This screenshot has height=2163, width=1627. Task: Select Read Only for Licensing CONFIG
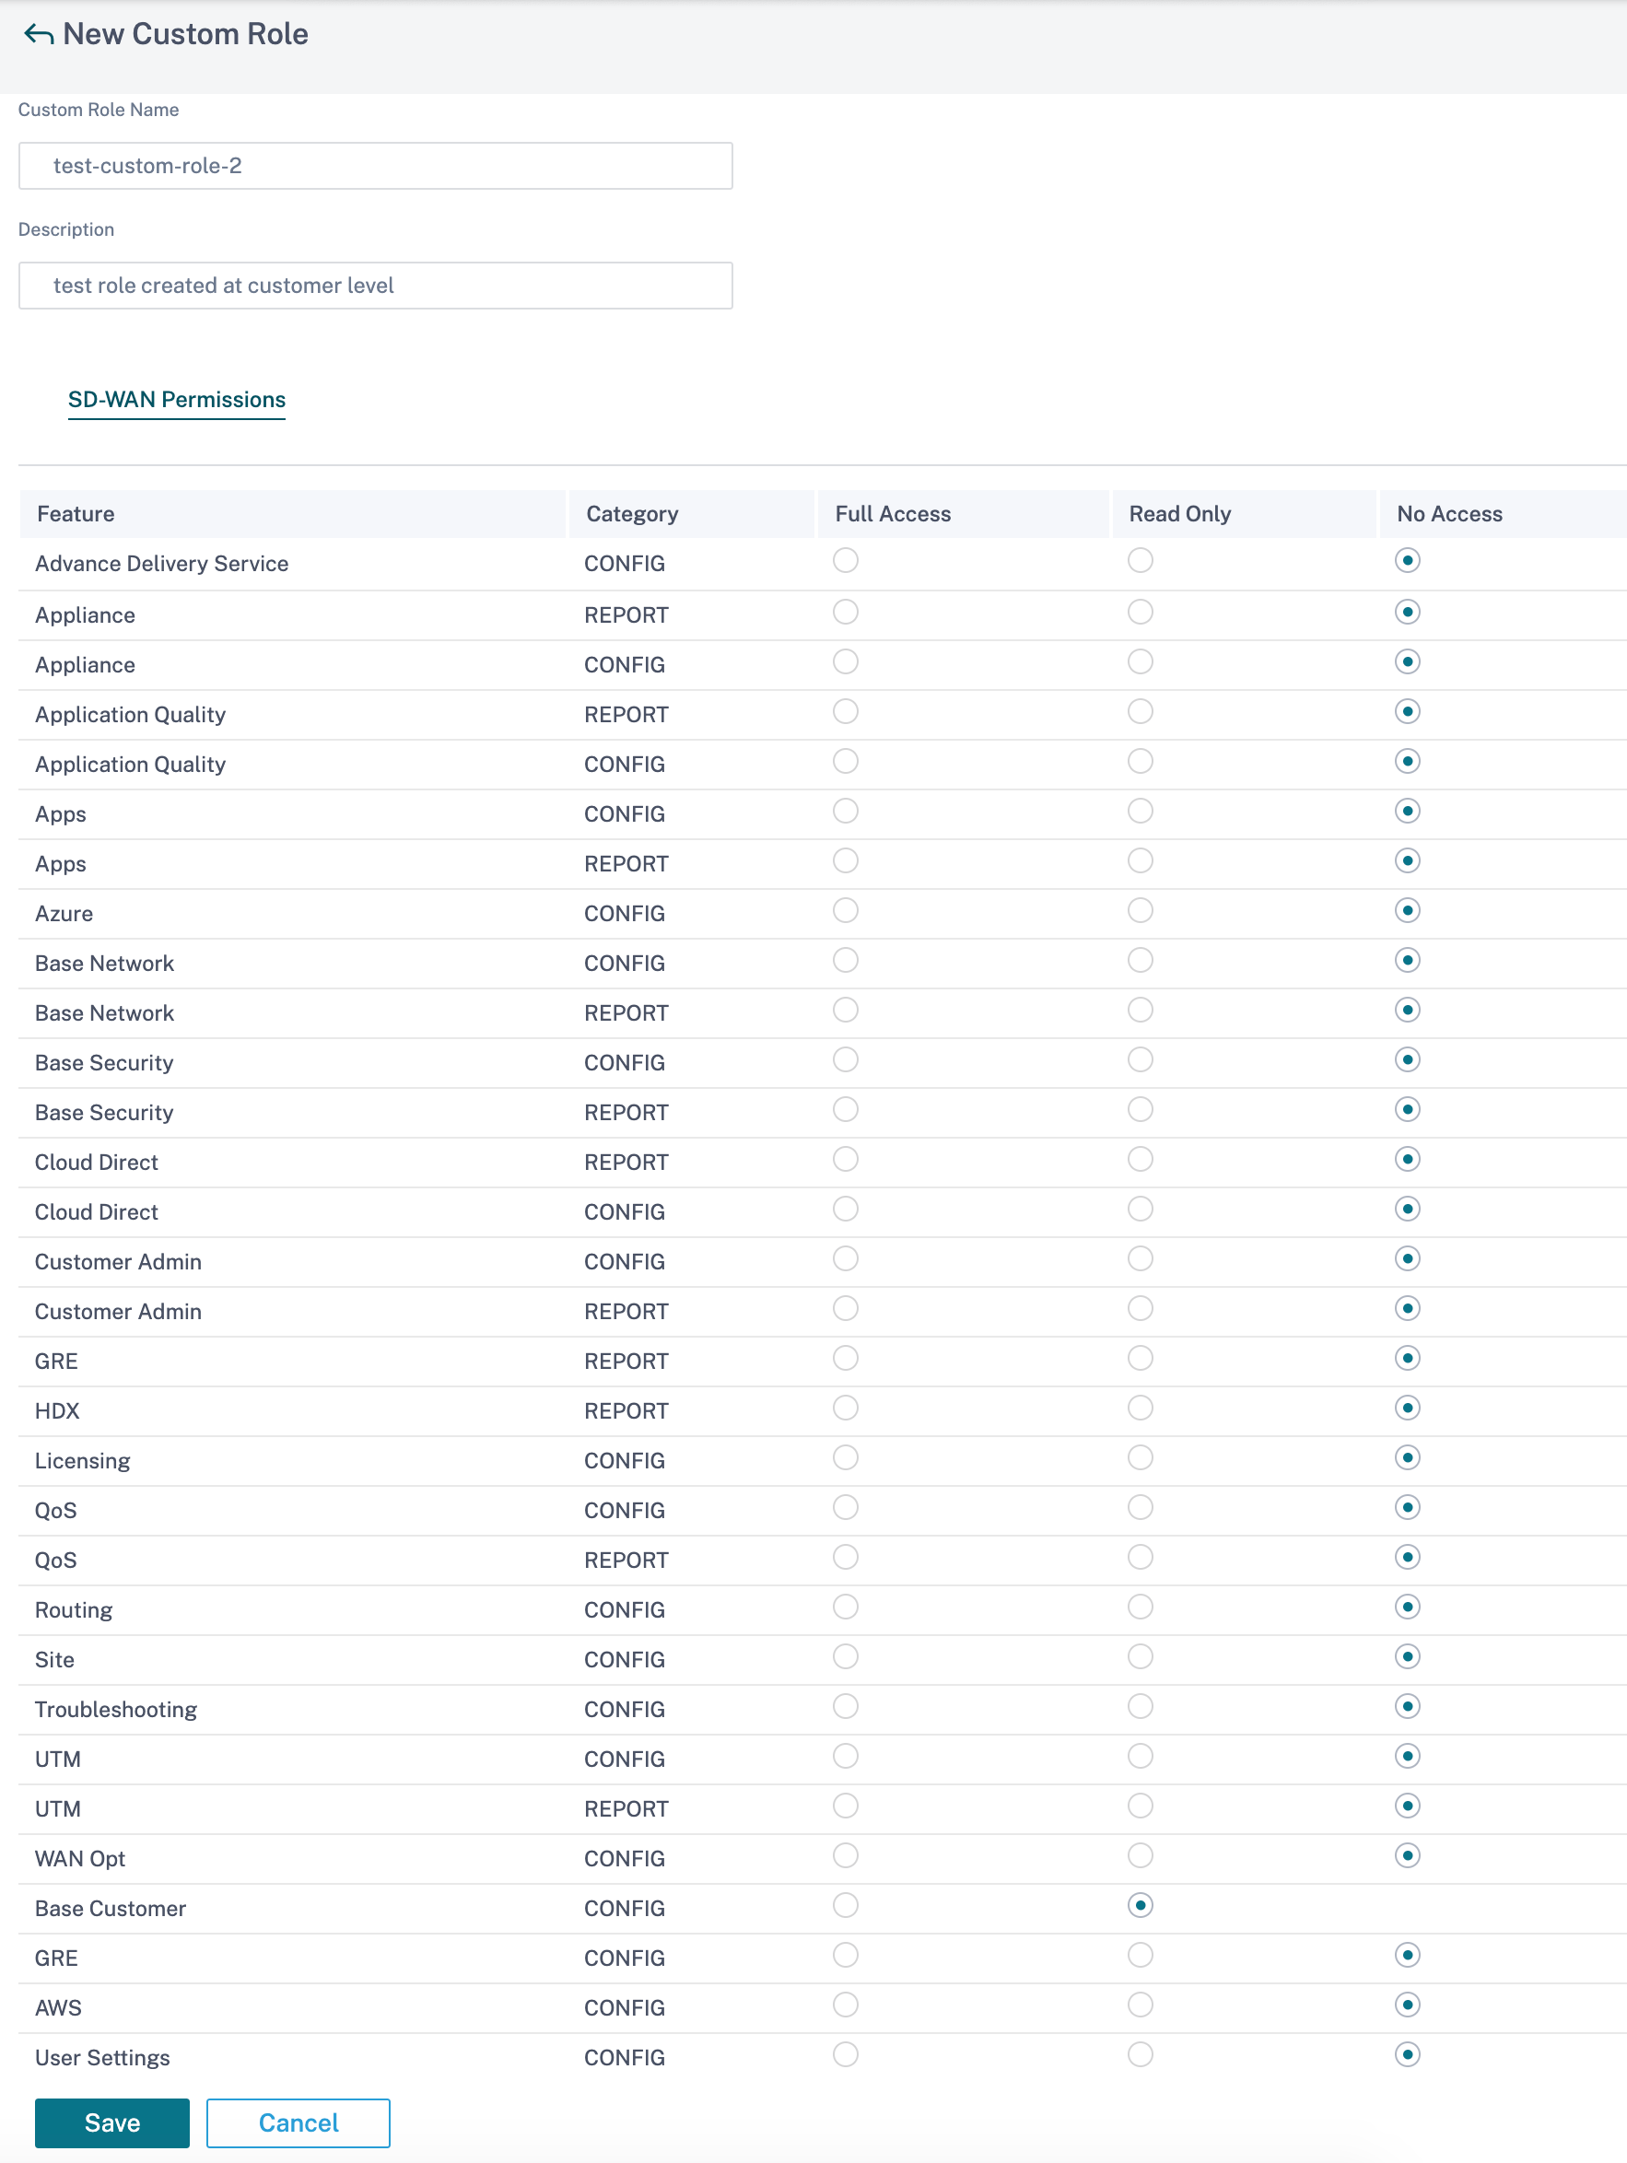pyautogui.click(x=1140, y=1459)
